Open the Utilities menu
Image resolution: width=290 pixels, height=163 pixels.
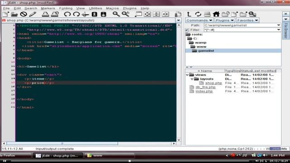96,8
